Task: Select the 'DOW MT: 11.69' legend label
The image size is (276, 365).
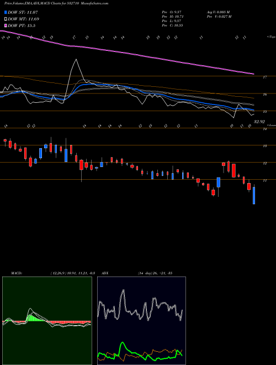Action: point(23,19)
